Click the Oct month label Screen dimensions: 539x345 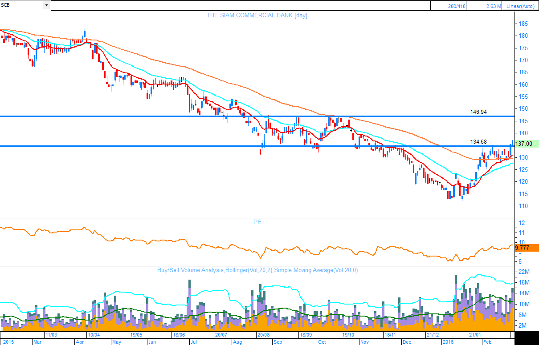pos(322,342)
